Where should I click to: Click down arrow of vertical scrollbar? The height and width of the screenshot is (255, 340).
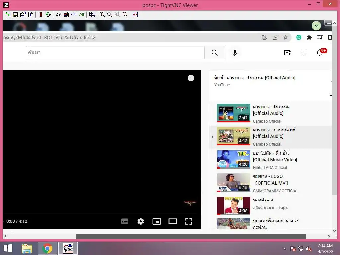click(x=334, y=231)
